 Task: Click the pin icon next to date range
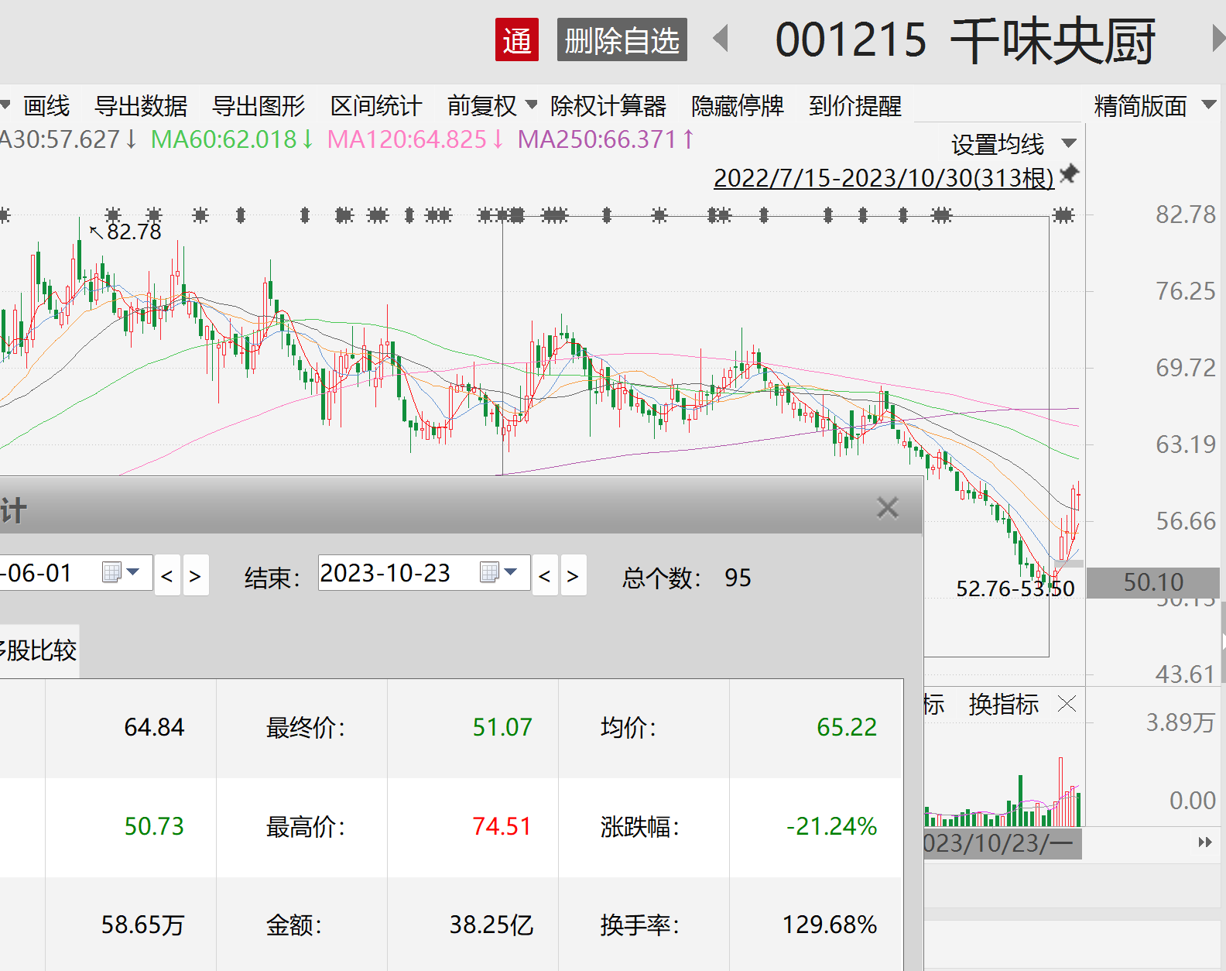coord(1069,173)
